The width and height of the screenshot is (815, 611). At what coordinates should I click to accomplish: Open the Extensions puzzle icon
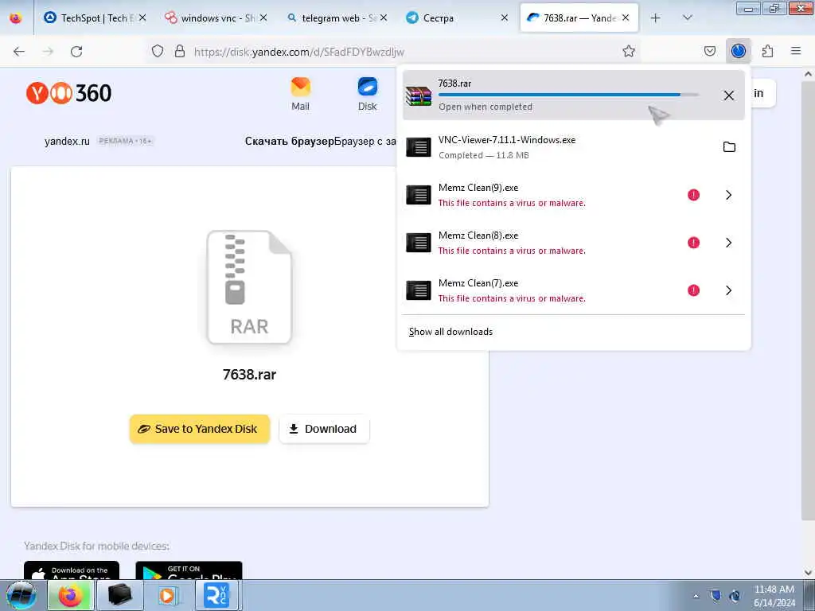(768, 51)
